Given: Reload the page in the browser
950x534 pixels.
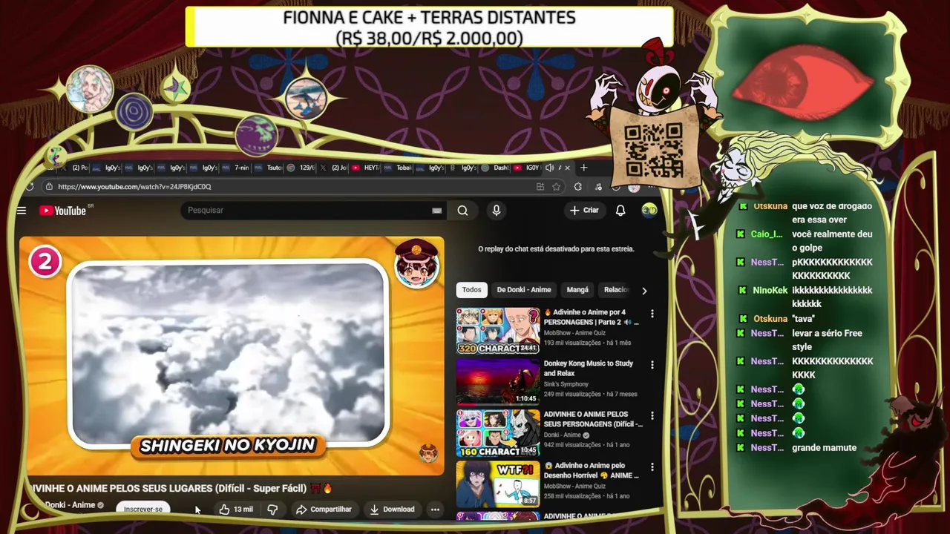Looking at the screenshot, I should (x=29, y=187).
